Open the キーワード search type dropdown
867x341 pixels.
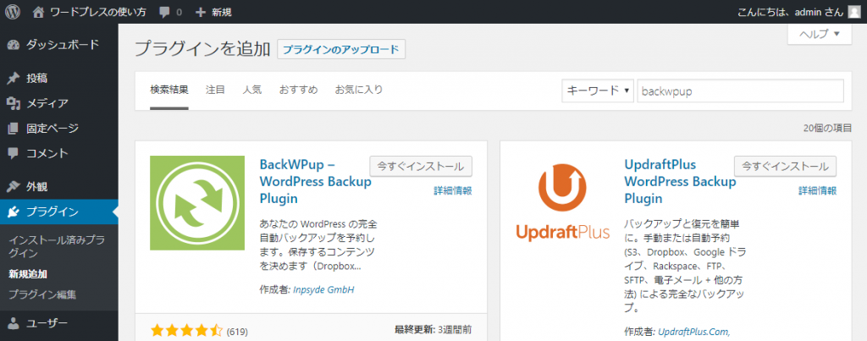point(598,91)
